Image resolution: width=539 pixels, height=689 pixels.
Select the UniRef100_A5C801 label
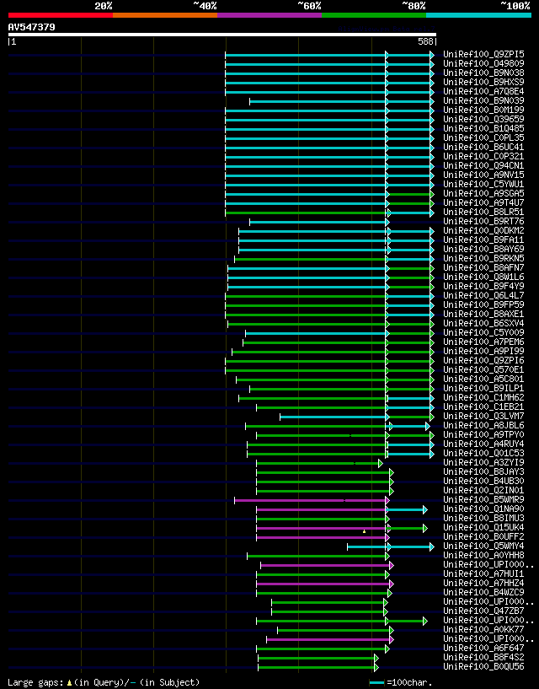coord(483,379)
